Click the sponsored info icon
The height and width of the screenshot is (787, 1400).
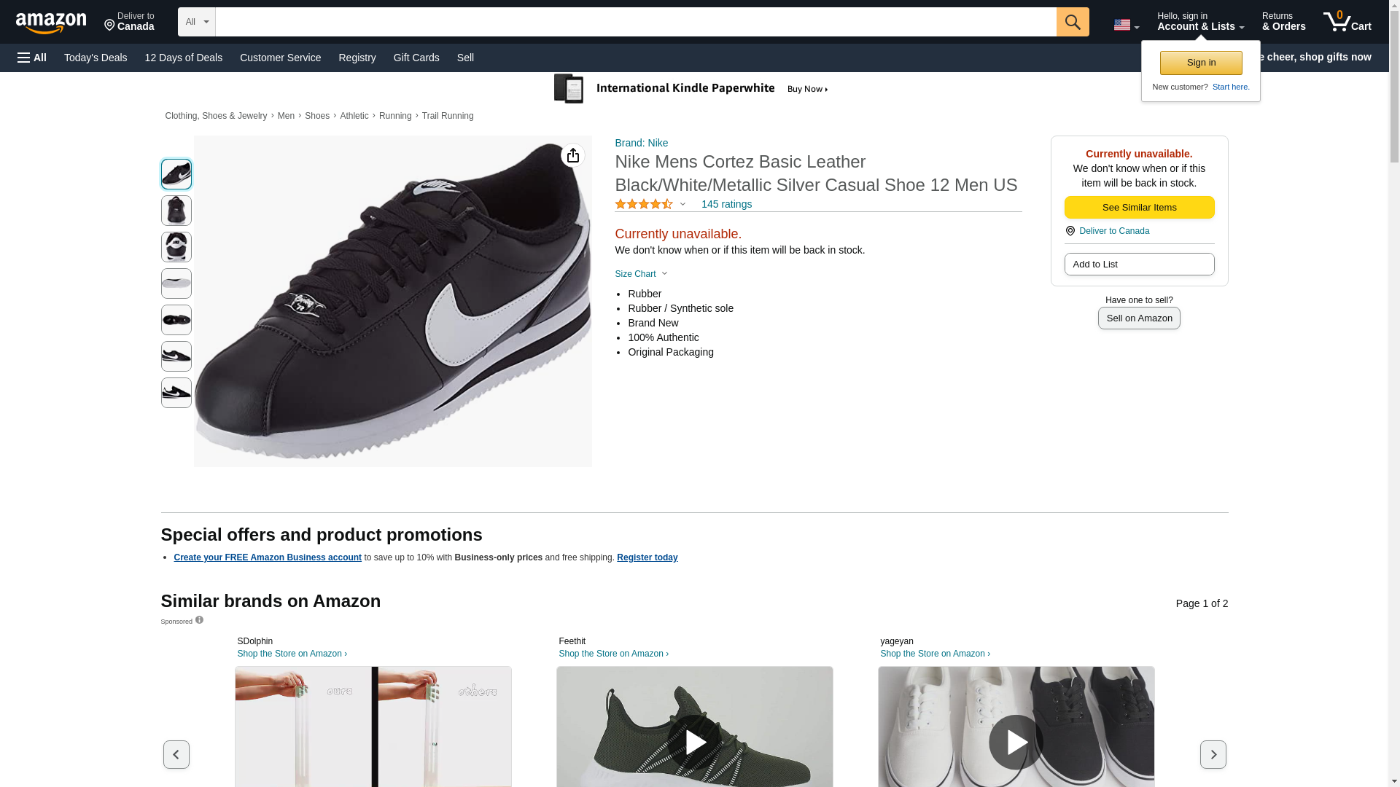[199, 620]
